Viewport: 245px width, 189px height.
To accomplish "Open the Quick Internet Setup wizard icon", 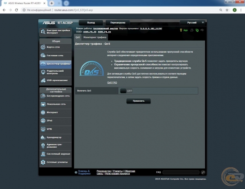I will (43, 31).
